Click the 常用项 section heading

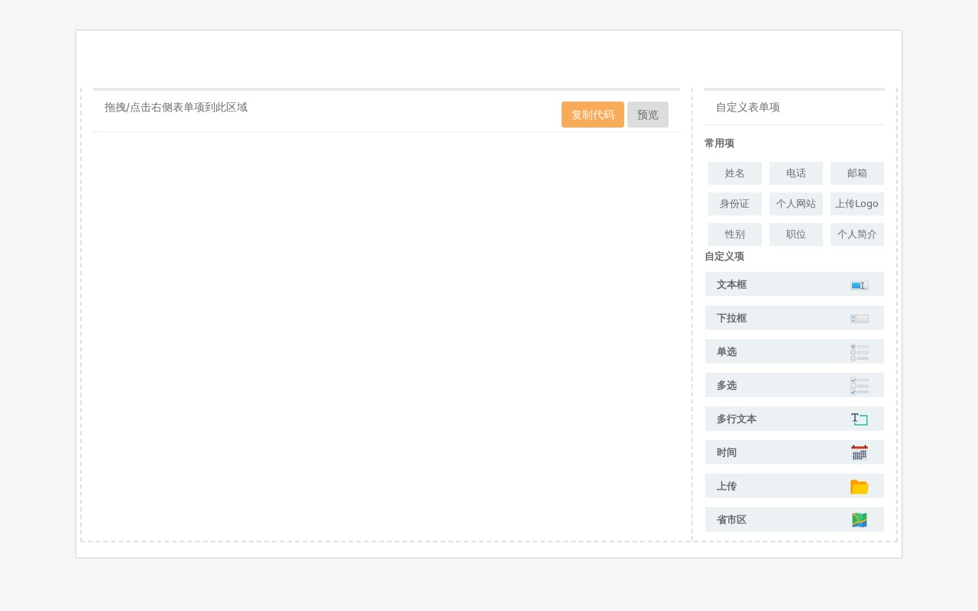tap(719, 143)
